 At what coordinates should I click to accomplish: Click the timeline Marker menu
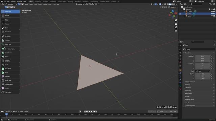(x=26, y=112)
